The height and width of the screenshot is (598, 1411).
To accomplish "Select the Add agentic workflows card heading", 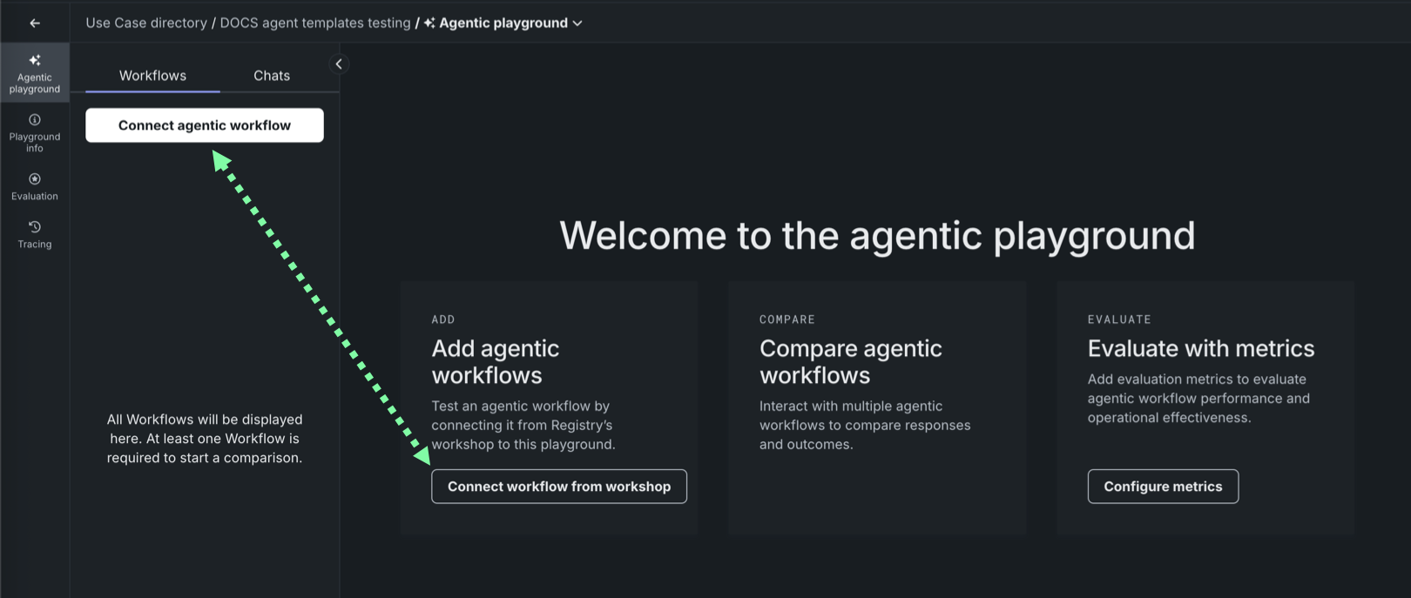I will pos(496,361).
